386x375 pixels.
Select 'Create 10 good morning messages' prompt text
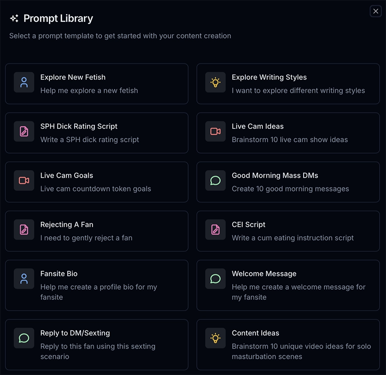click(290, 189)
